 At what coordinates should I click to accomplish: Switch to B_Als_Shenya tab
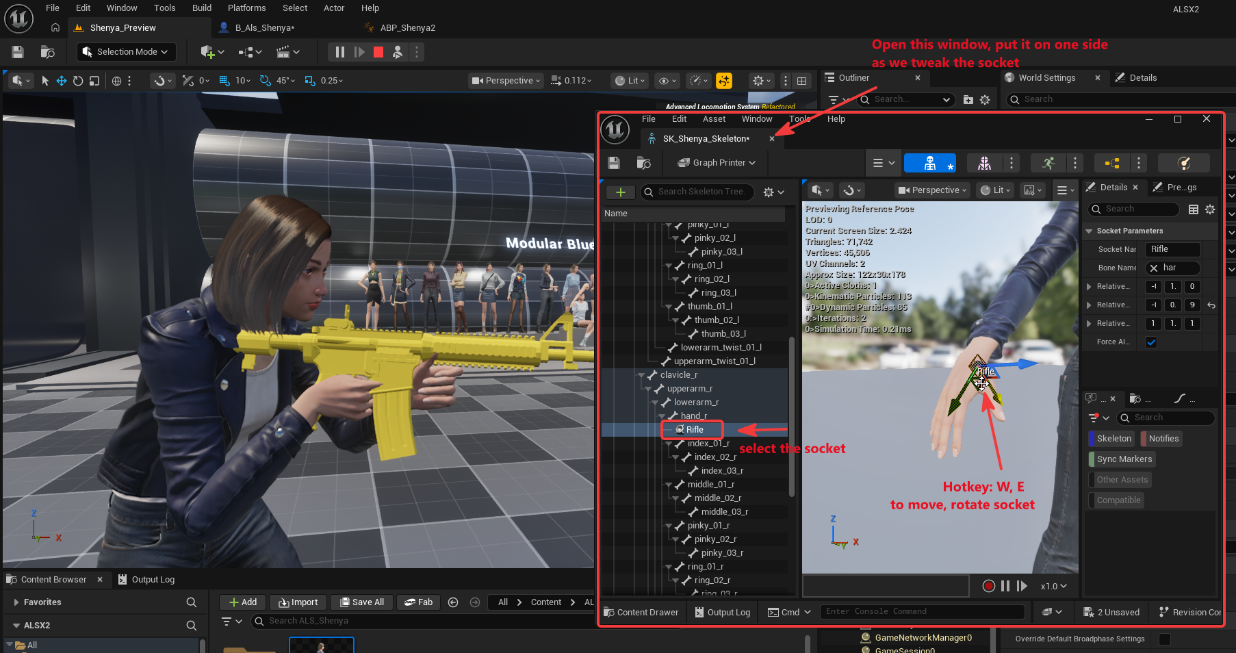click(x=264, y=28)
